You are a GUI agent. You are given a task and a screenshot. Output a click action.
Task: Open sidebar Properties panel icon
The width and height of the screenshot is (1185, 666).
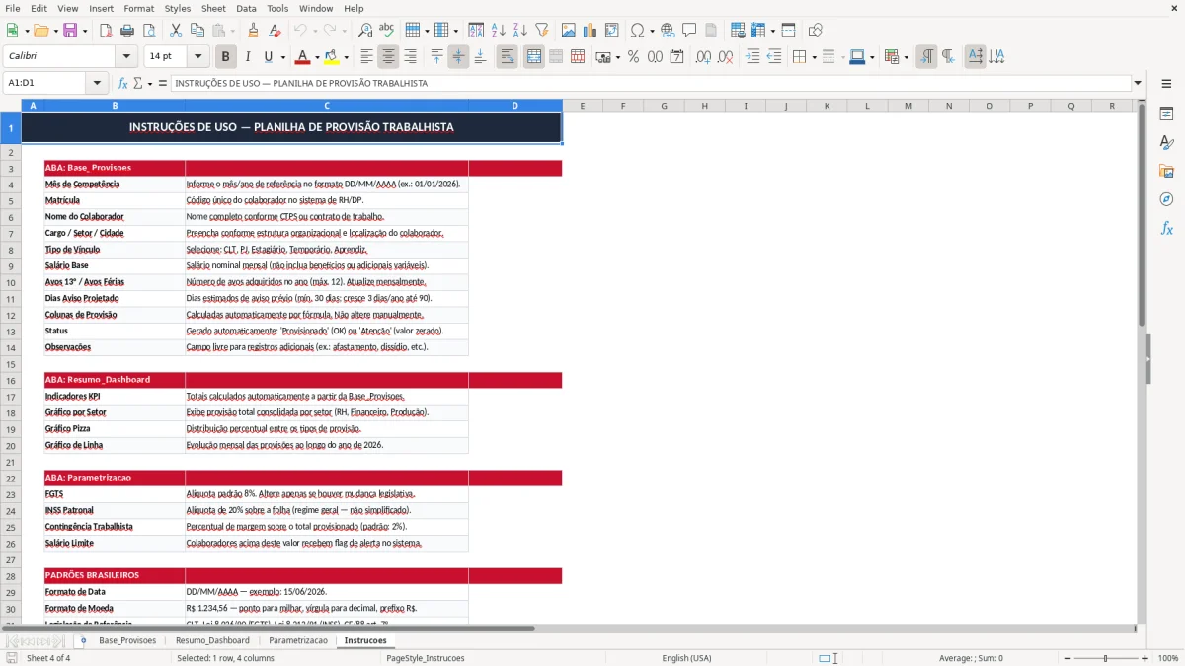coord(1166,114)
